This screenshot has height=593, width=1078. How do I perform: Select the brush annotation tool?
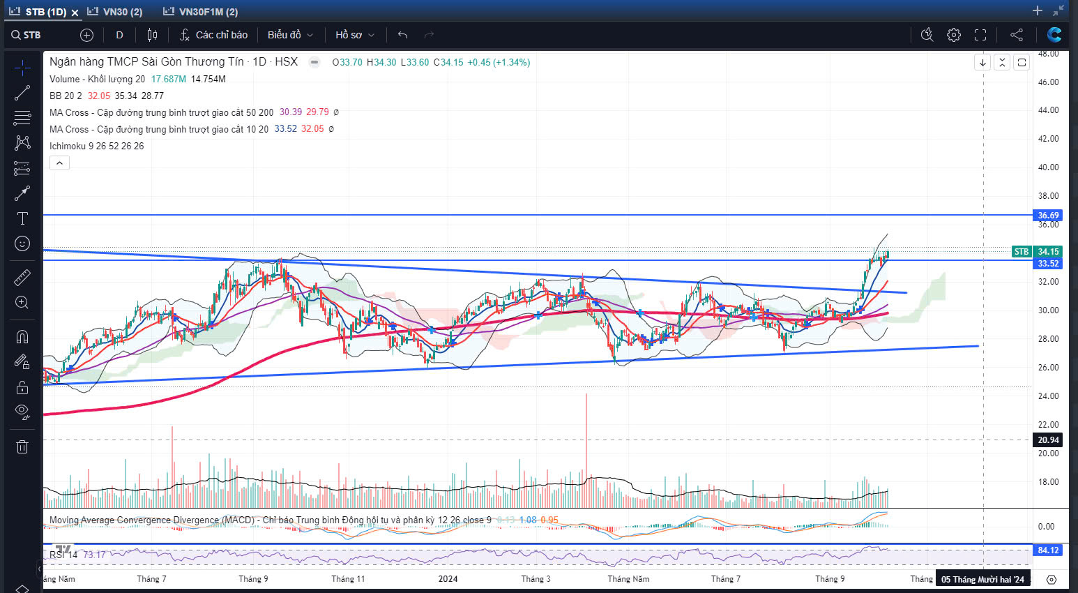click(x=22, y=193)
